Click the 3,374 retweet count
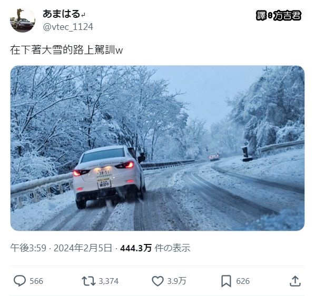Image resolution: width=315 pixels, height=296 pixels. tap(109, 281)
